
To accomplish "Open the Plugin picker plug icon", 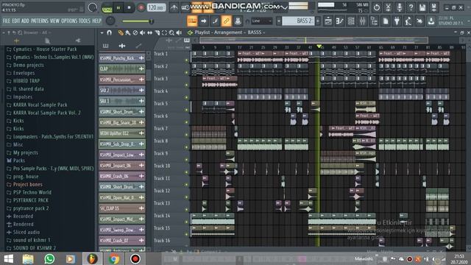I will (397, 21).
